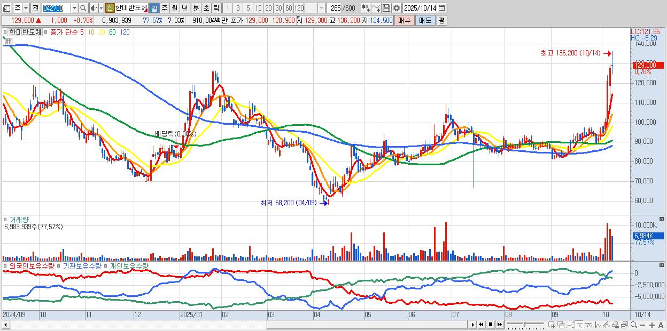
Task: Click the trend line tool icon next to save
Action: click(x=376, y=8)
